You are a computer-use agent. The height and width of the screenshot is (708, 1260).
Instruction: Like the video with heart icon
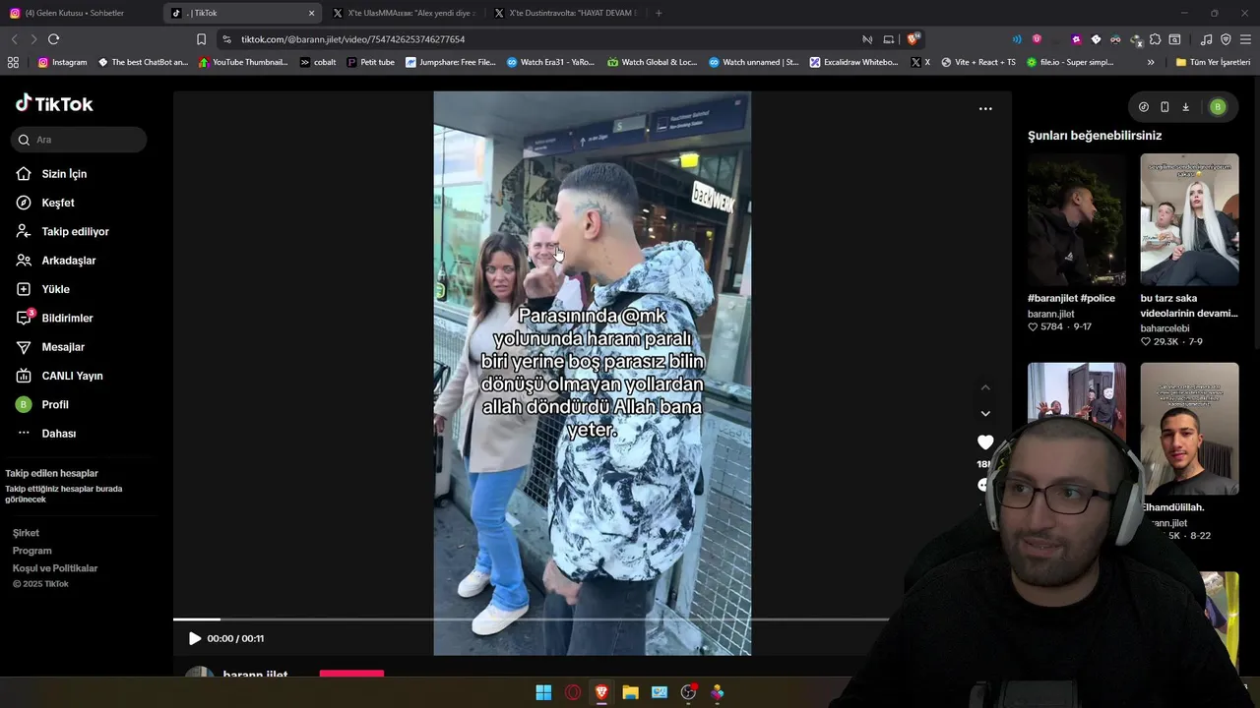point(985,442)
